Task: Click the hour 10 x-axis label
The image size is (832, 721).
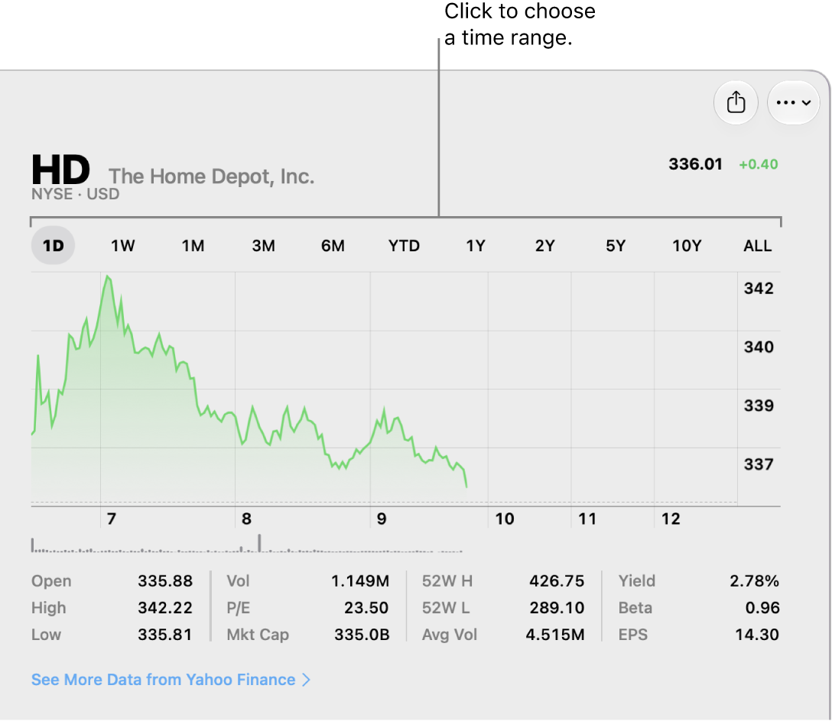Action: click(505, 519)
